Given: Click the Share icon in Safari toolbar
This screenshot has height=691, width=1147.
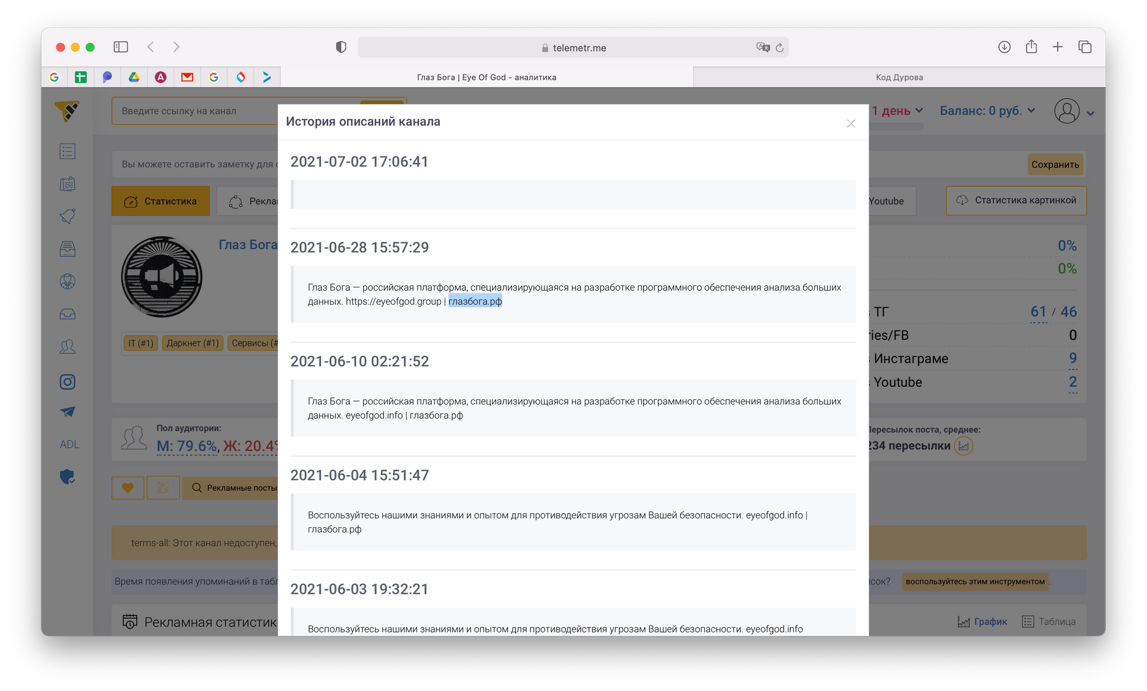Looking at the screenshot, I should click(1031, 46).
